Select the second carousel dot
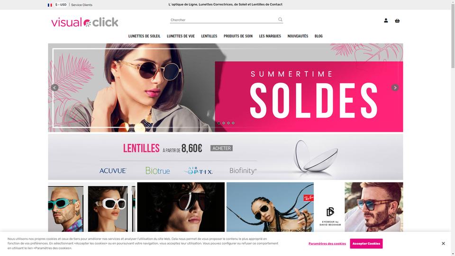Viewport: 455px width, 256px height. (224, 123)
